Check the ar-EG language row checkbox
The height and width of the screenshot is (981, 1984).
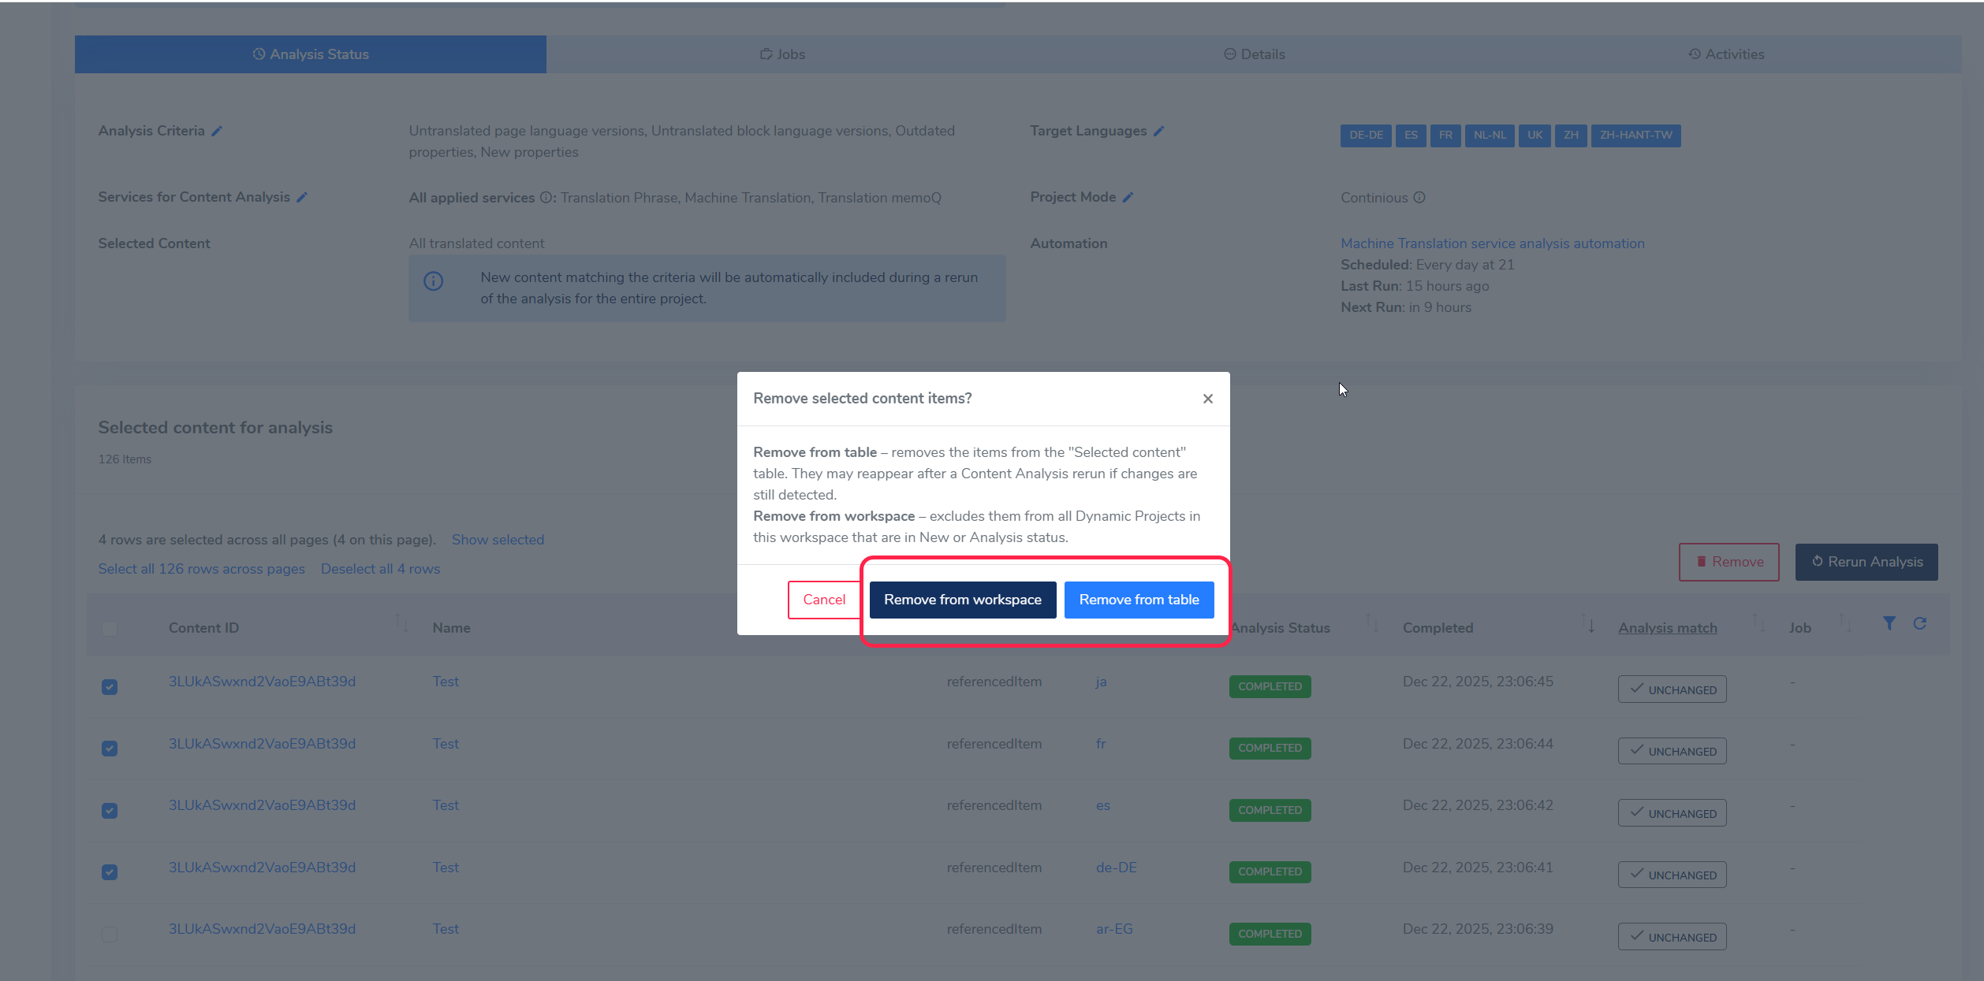(x=110, y=935)
